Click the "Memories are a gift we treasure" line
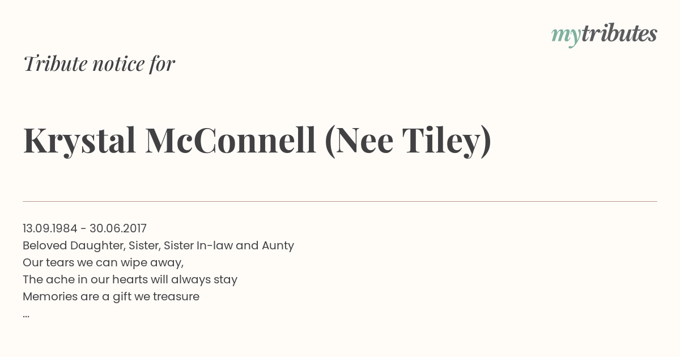Screen dimensions: 680x357 coord(111,296)
